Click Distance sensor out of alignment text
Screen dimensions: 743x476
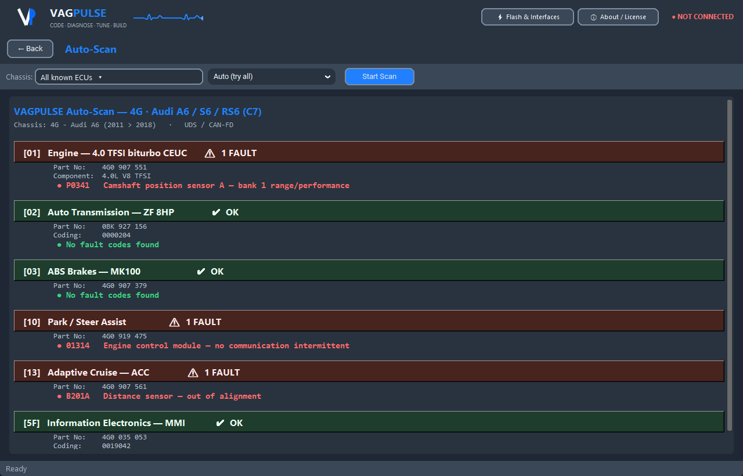(x=182, y=396)
